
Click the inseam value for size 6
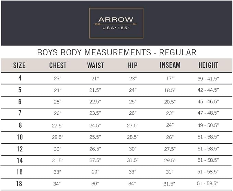(170, 102)
